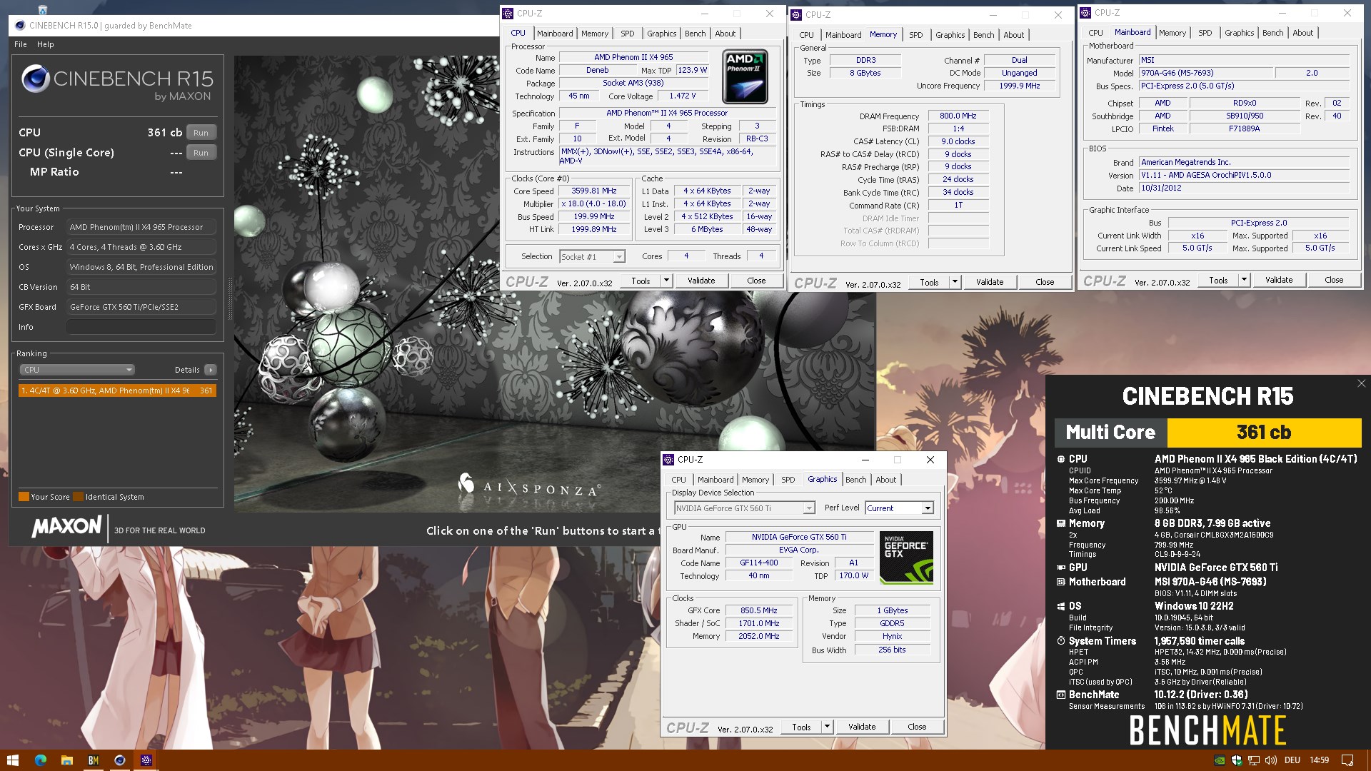This screenshot has height=771, width=1371.
Task: Click CPU-Z title icon in the Memory window
Action: point(796,14)
